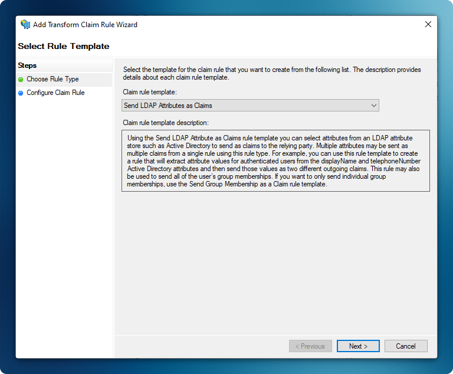The height and width of the screenshot is (374, 453).
Task: Click inside the template description text box
Action: click(x=275, y=161)
